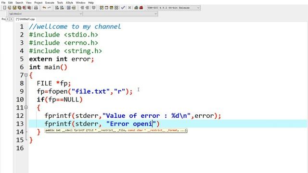Viewport: 308px width, 173px height.
Task: Open Profile analysis chart icon
Action: point(136,8)
